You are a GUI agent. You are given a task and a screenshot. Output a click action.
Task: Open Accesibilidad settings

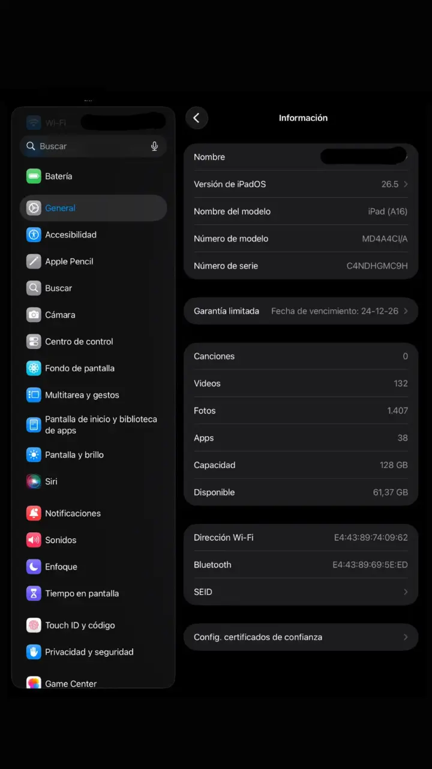(x=93, y=234)
